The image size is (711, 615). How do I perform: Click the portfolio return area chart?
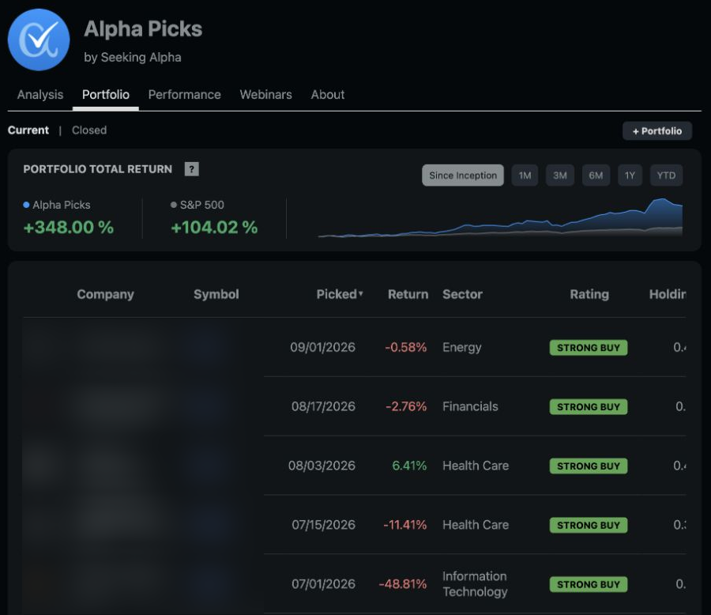(x=500, y=218)
